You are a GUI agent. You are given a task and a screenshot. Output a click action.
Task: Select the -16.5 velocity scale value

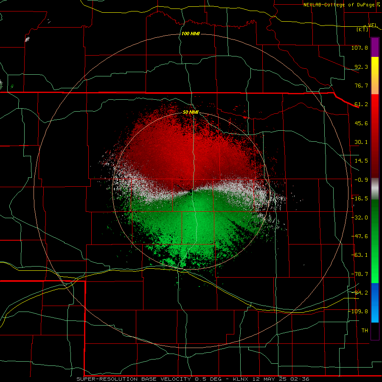pyautogui.click(x=360, y=199)
